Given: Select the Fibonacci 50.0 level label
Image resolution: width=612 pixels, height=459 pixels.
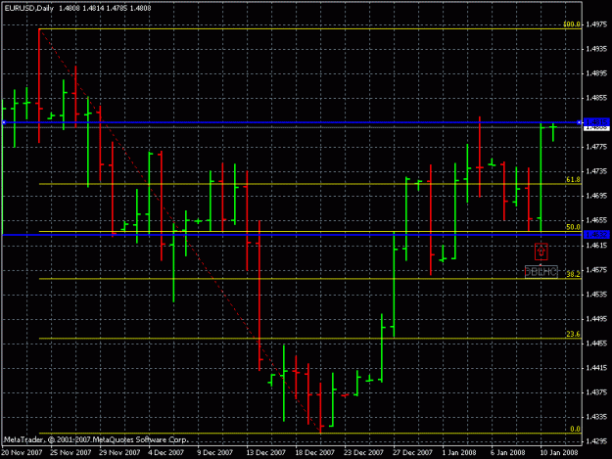Looking at the screenshot, I should point(573,227).
